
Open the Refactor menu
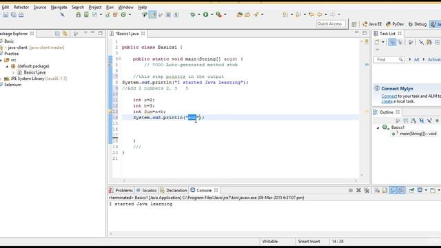[x=21, y=7]
